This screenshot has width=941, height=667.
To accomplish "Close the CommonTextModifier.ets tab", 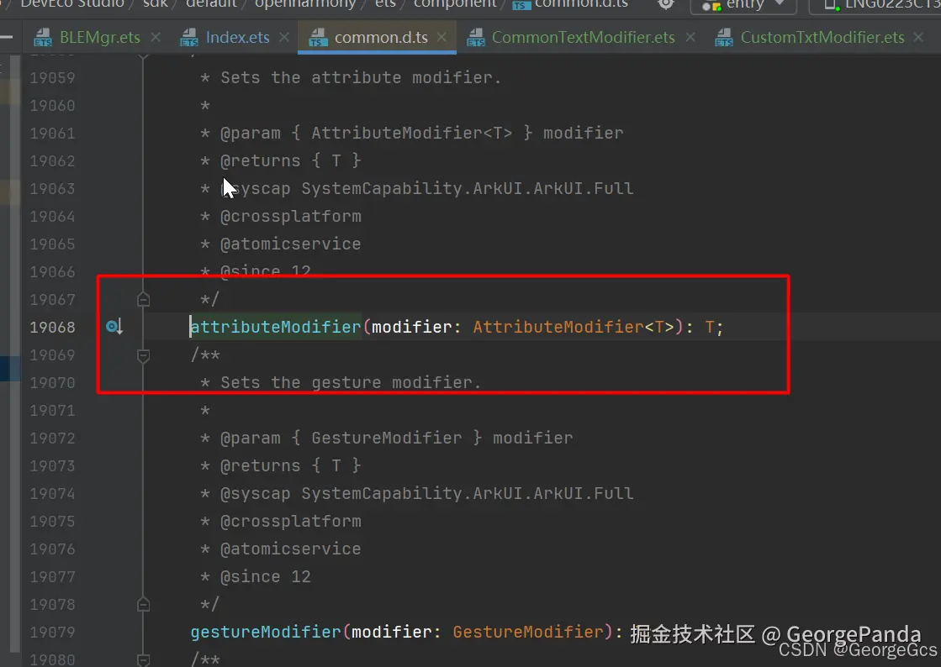I will tap(690, 37).
